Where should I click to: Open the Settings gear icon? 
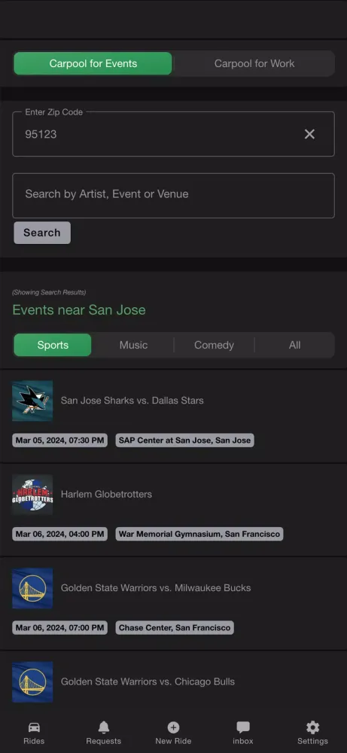click(312, 727)
